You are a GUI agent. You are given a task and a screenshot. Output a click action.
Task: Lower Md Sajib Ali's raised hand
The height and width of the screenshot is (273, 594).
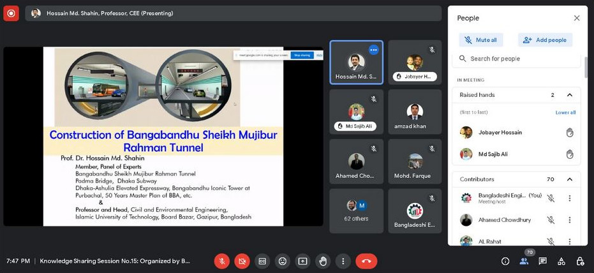point(570,154)
